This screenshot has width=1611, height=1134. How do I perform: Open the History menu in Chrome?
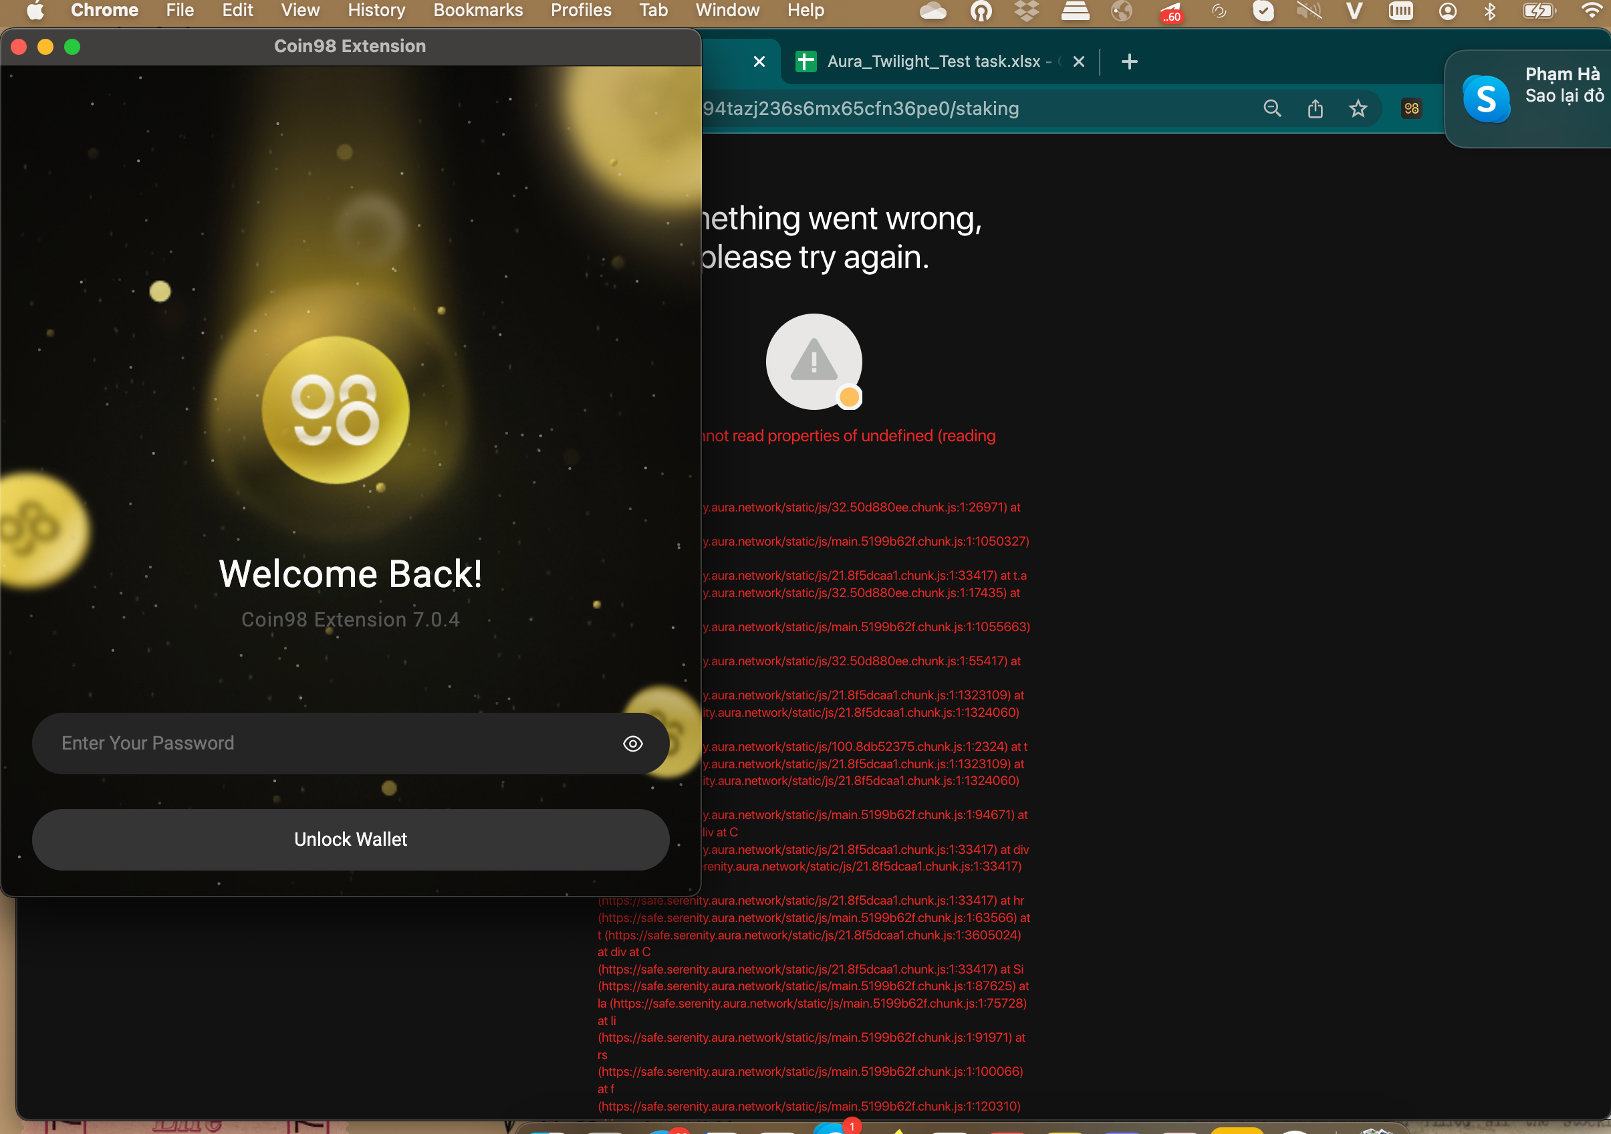click(x=376, y=11)
